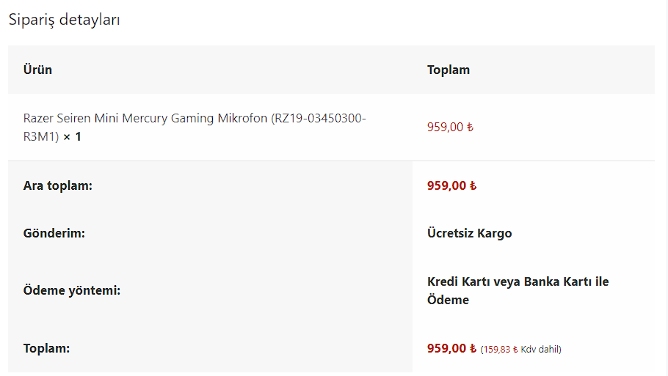Viewport: 668px width, 376px height.
Task: Click the "Gönderim:" row label
Action: click(54, 233)
